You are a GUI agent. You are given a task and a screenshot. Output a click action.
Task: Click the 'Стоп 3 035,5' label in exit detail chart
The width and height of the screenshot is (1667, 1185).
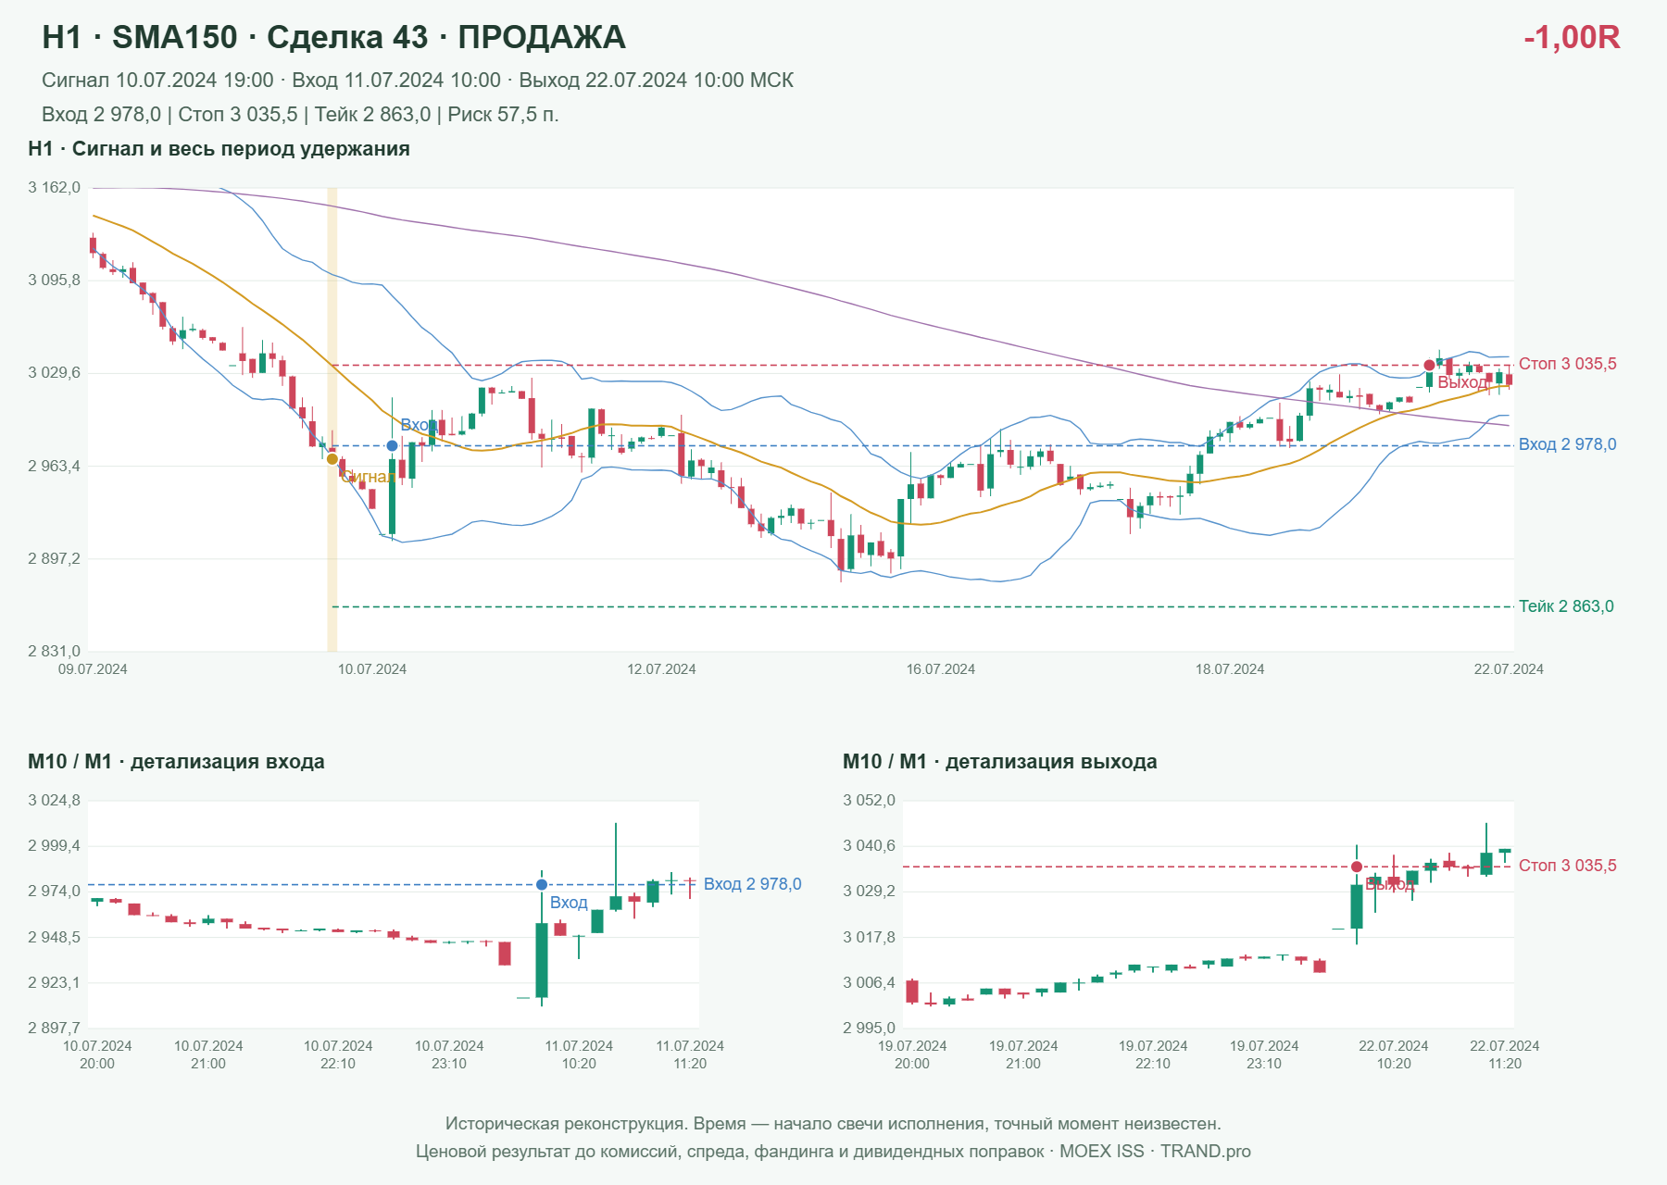(1568, 866)
